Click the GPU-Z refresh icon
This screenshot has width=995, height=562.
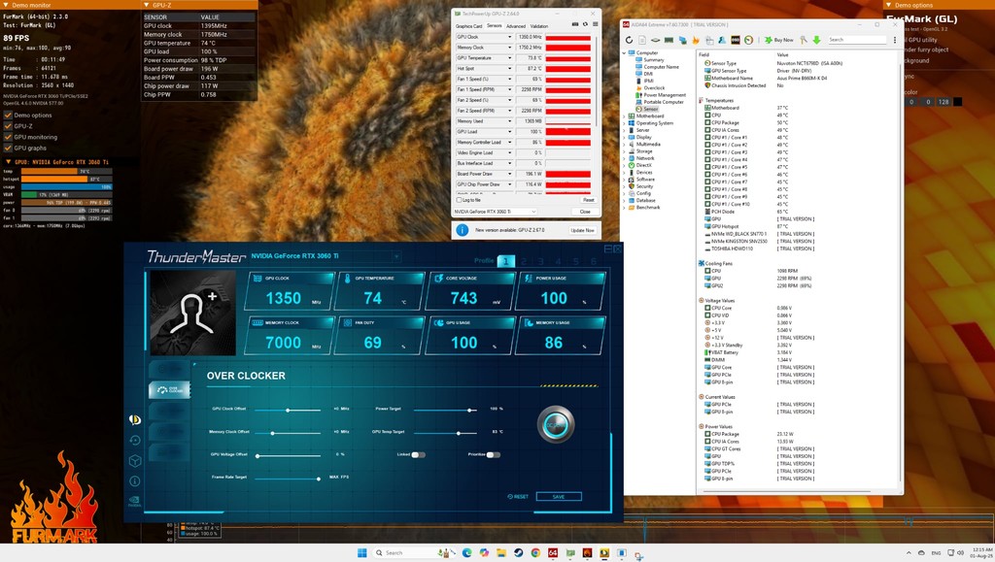click(x=585, y=24)
